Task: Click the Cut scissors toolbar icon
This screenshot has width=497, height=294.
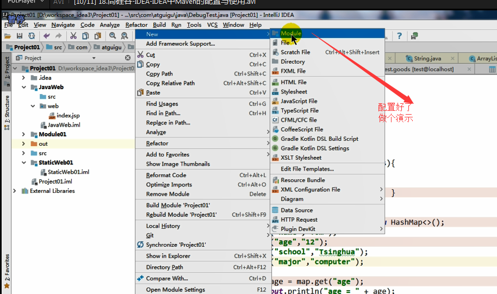Action: point(73,36)
